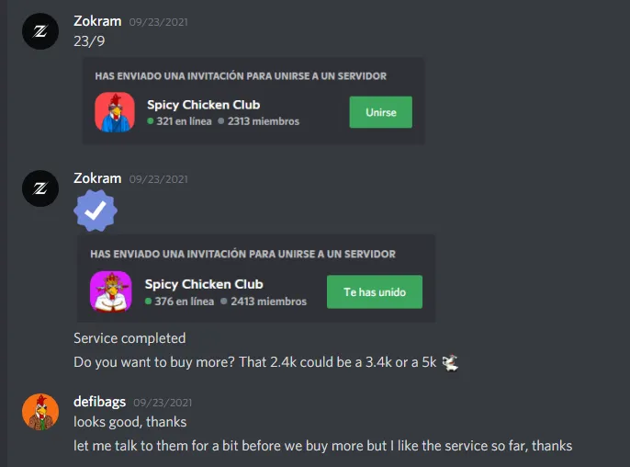Click the 'Te has unido' button
The width and height of the screenshot is (630, 467).
pos(375,292)
